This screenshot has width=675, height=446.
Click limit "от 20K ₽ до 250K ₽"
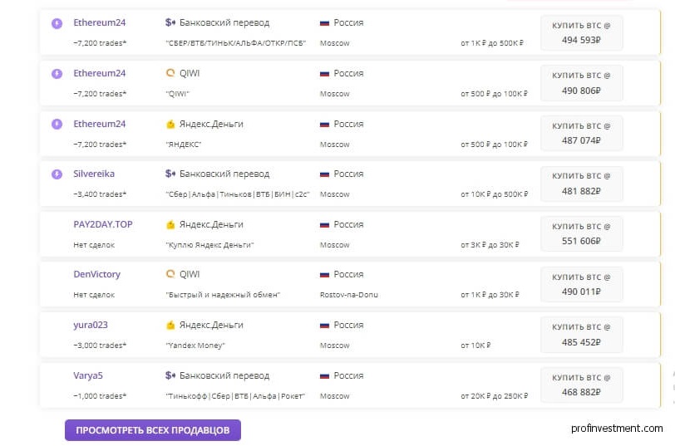494,396
